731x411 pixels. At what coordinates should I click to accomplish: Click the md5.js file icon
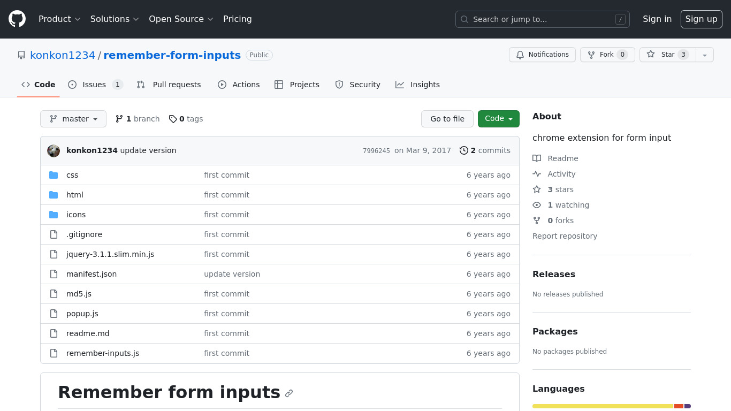pyautogui.click(x=54, y=294)
